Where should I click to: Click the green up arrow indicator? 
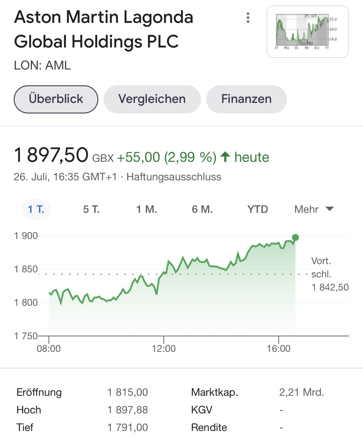coord(225,157)
